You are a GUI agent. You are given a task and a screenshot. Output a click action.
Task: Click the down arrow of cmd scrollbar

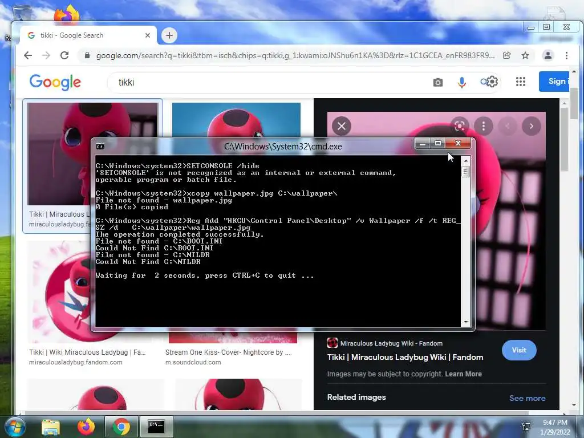point(465,322)
